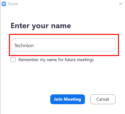Enable remembering name for future meetings
The image size is (125, 114).
click(x=13, y=60)
